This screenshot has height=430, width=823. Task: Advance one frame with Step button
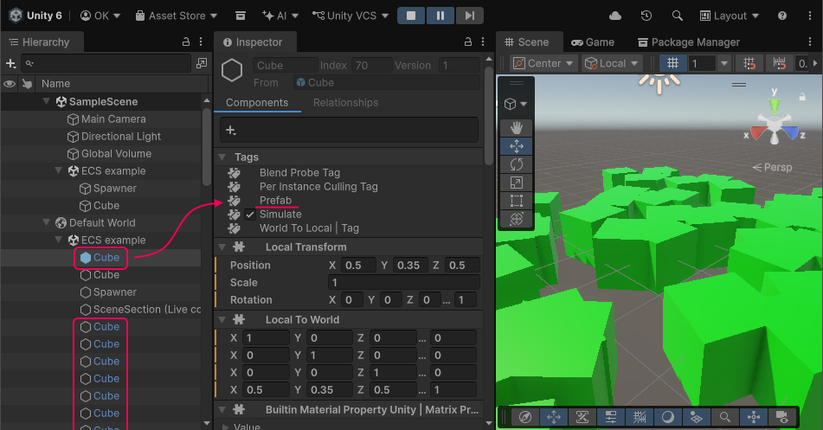pyautogui.click(x=470, y=16)
